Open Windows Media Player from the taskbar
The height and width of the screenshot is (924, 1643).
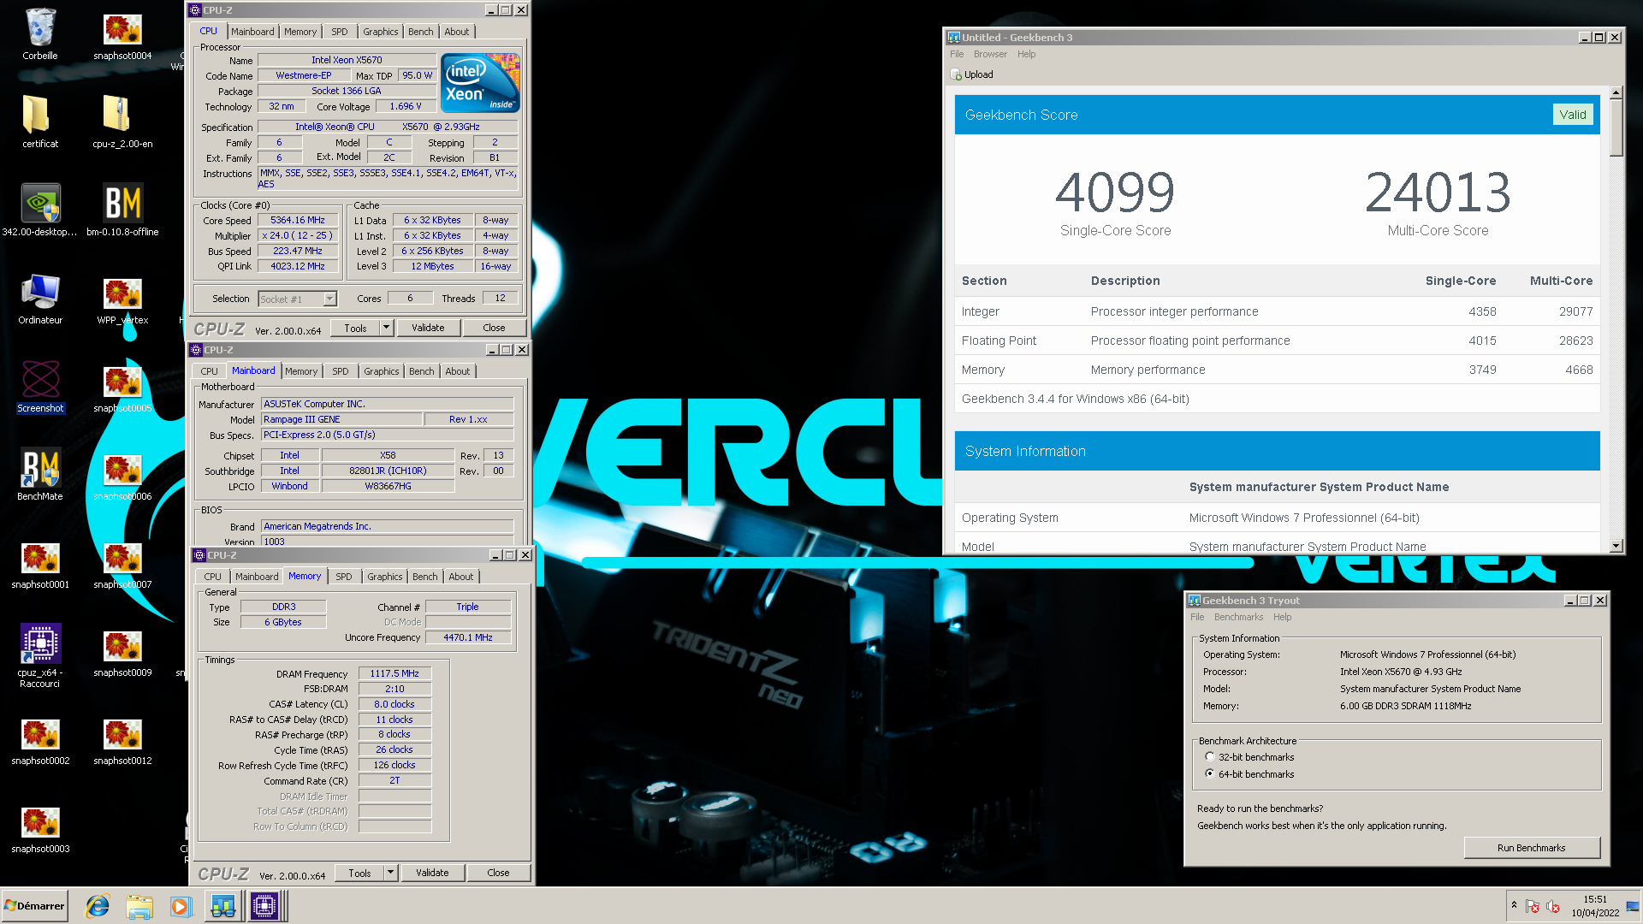(181, 906)
